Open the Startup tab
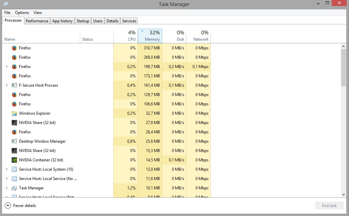 point(83,21)
